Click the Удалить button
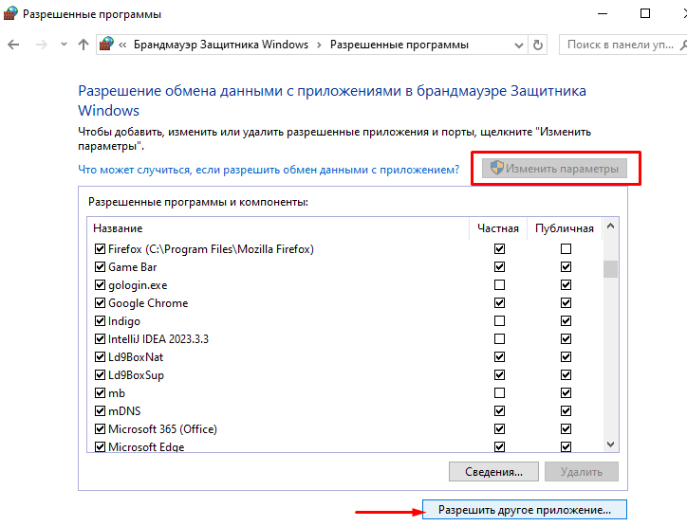 click(582, 472)
